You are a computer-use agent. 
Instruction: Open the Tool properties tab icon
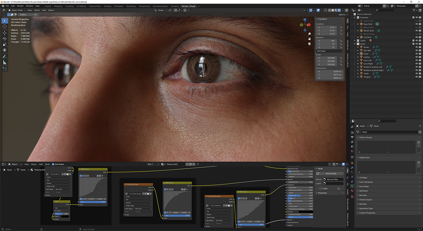[x=352, y=127]
